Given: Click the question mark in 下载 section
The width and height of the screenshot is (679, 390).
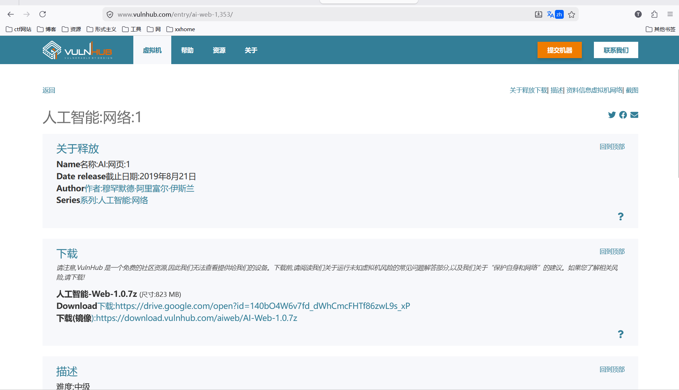Looking at the screenshot, I should point(620,334).
